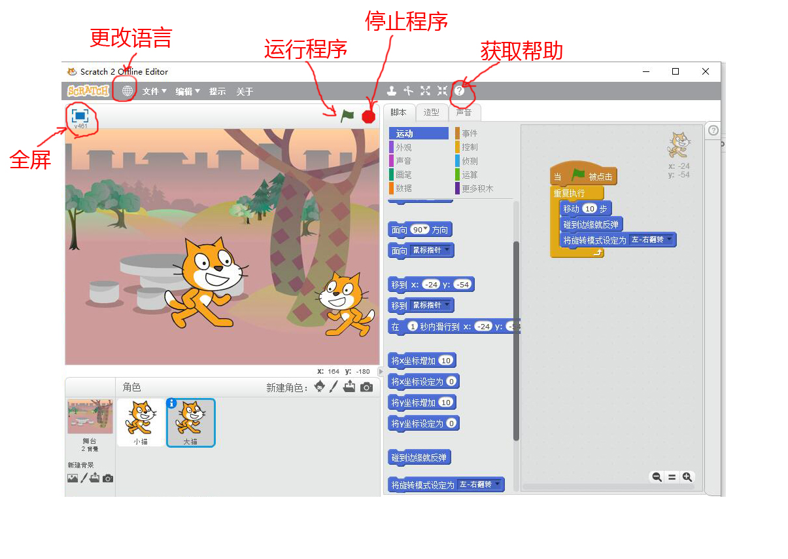Viewport: 788px width, 559px height.
Task: Switch stage to full screen mode
Action: [80, 115]
